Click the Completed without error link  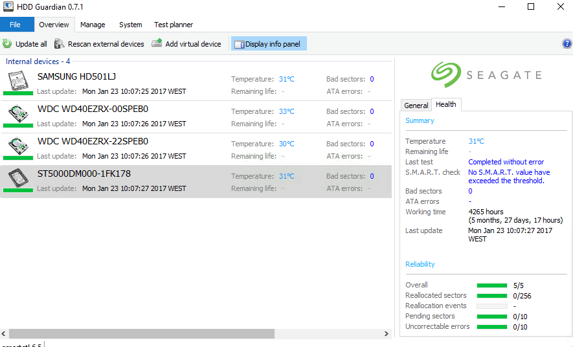click(x=506, y=162)
